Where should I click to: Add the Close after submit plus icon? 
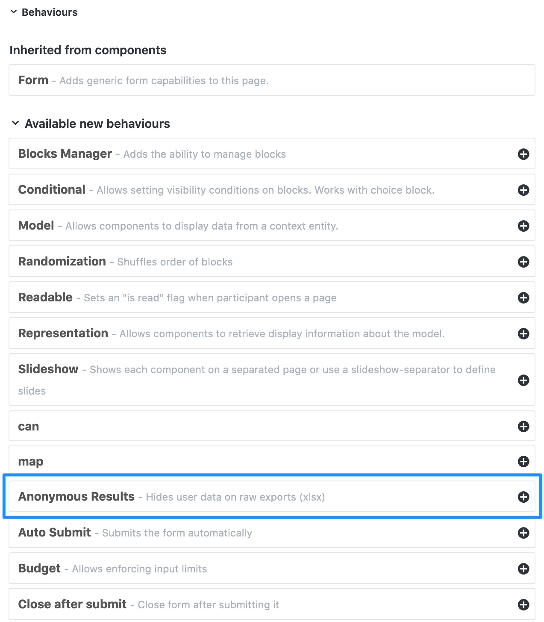[523, 604]
